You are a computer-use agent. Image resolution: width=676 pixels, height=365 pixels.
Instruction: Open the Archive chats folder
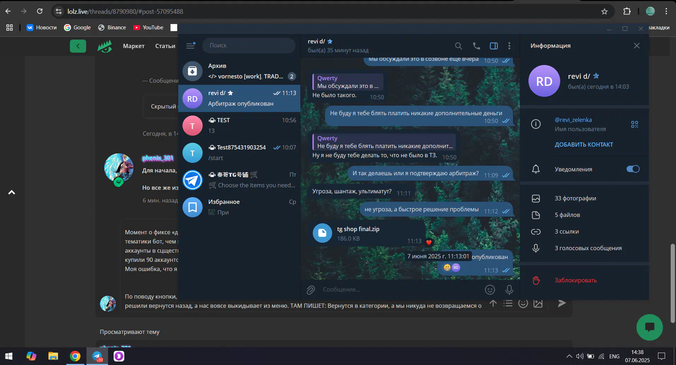239,71
